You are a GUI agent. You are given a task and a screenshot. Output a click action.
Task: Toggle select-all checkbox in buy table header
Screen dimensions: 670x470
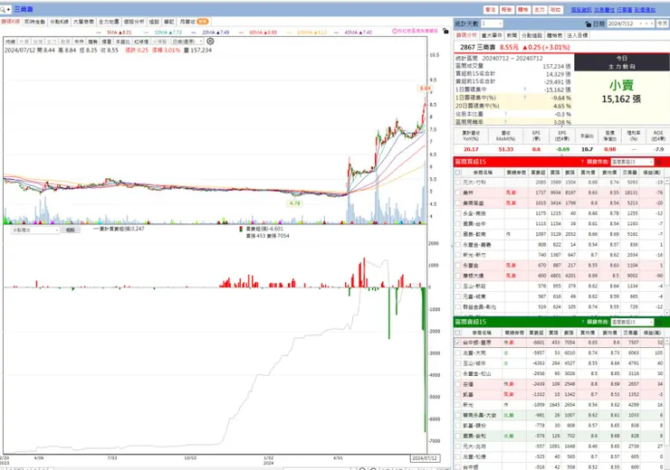tap(458, 173)
